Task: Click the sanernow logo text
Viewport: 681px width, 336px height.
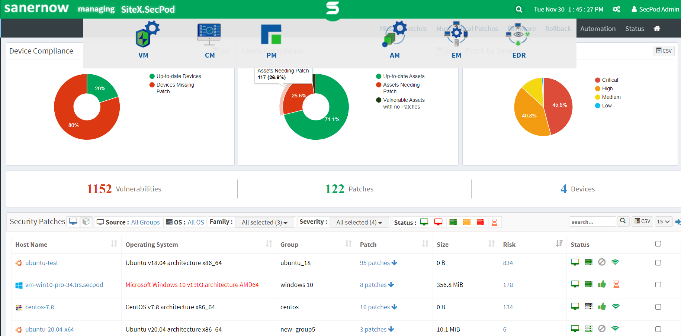Action: tap(36, 8)
